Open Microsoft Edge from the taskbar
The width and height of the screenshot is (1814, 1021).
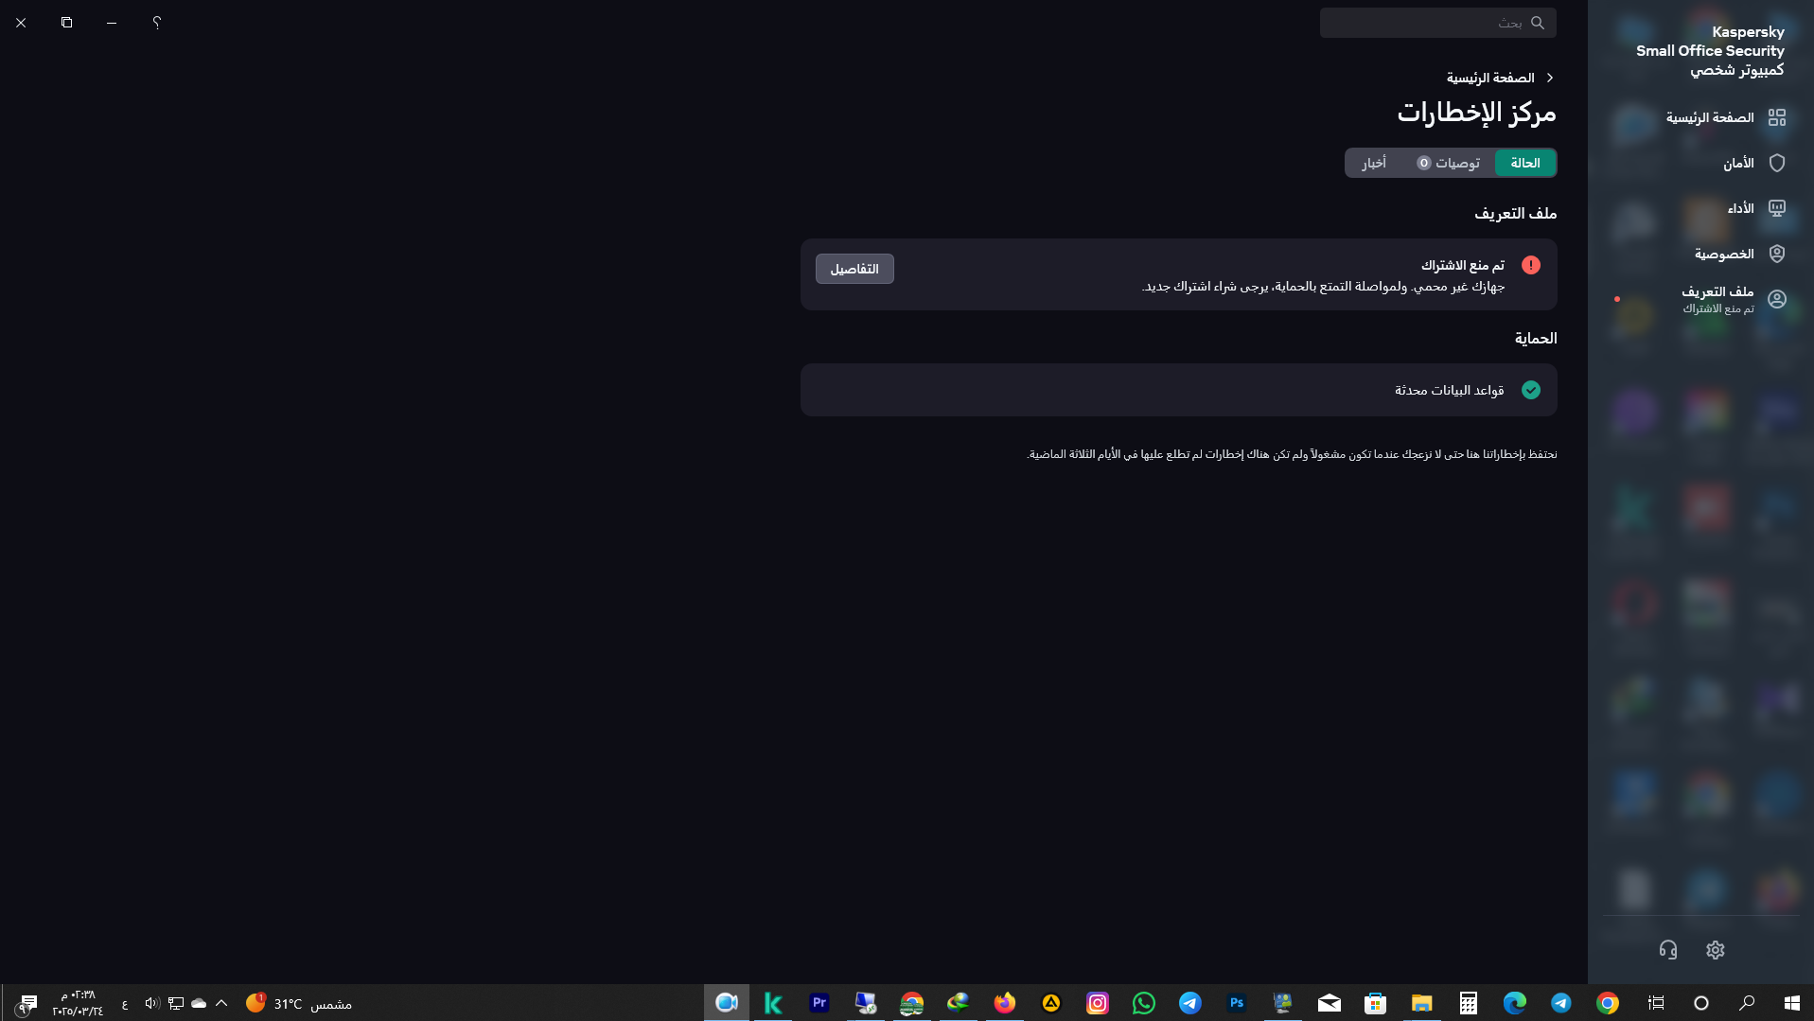[x=1515, y=1003]
